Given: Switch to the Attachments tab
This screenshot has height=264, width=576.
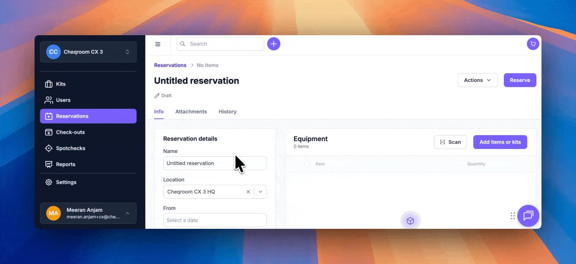Looking at the screenshot, I should (x=191, y=111).
